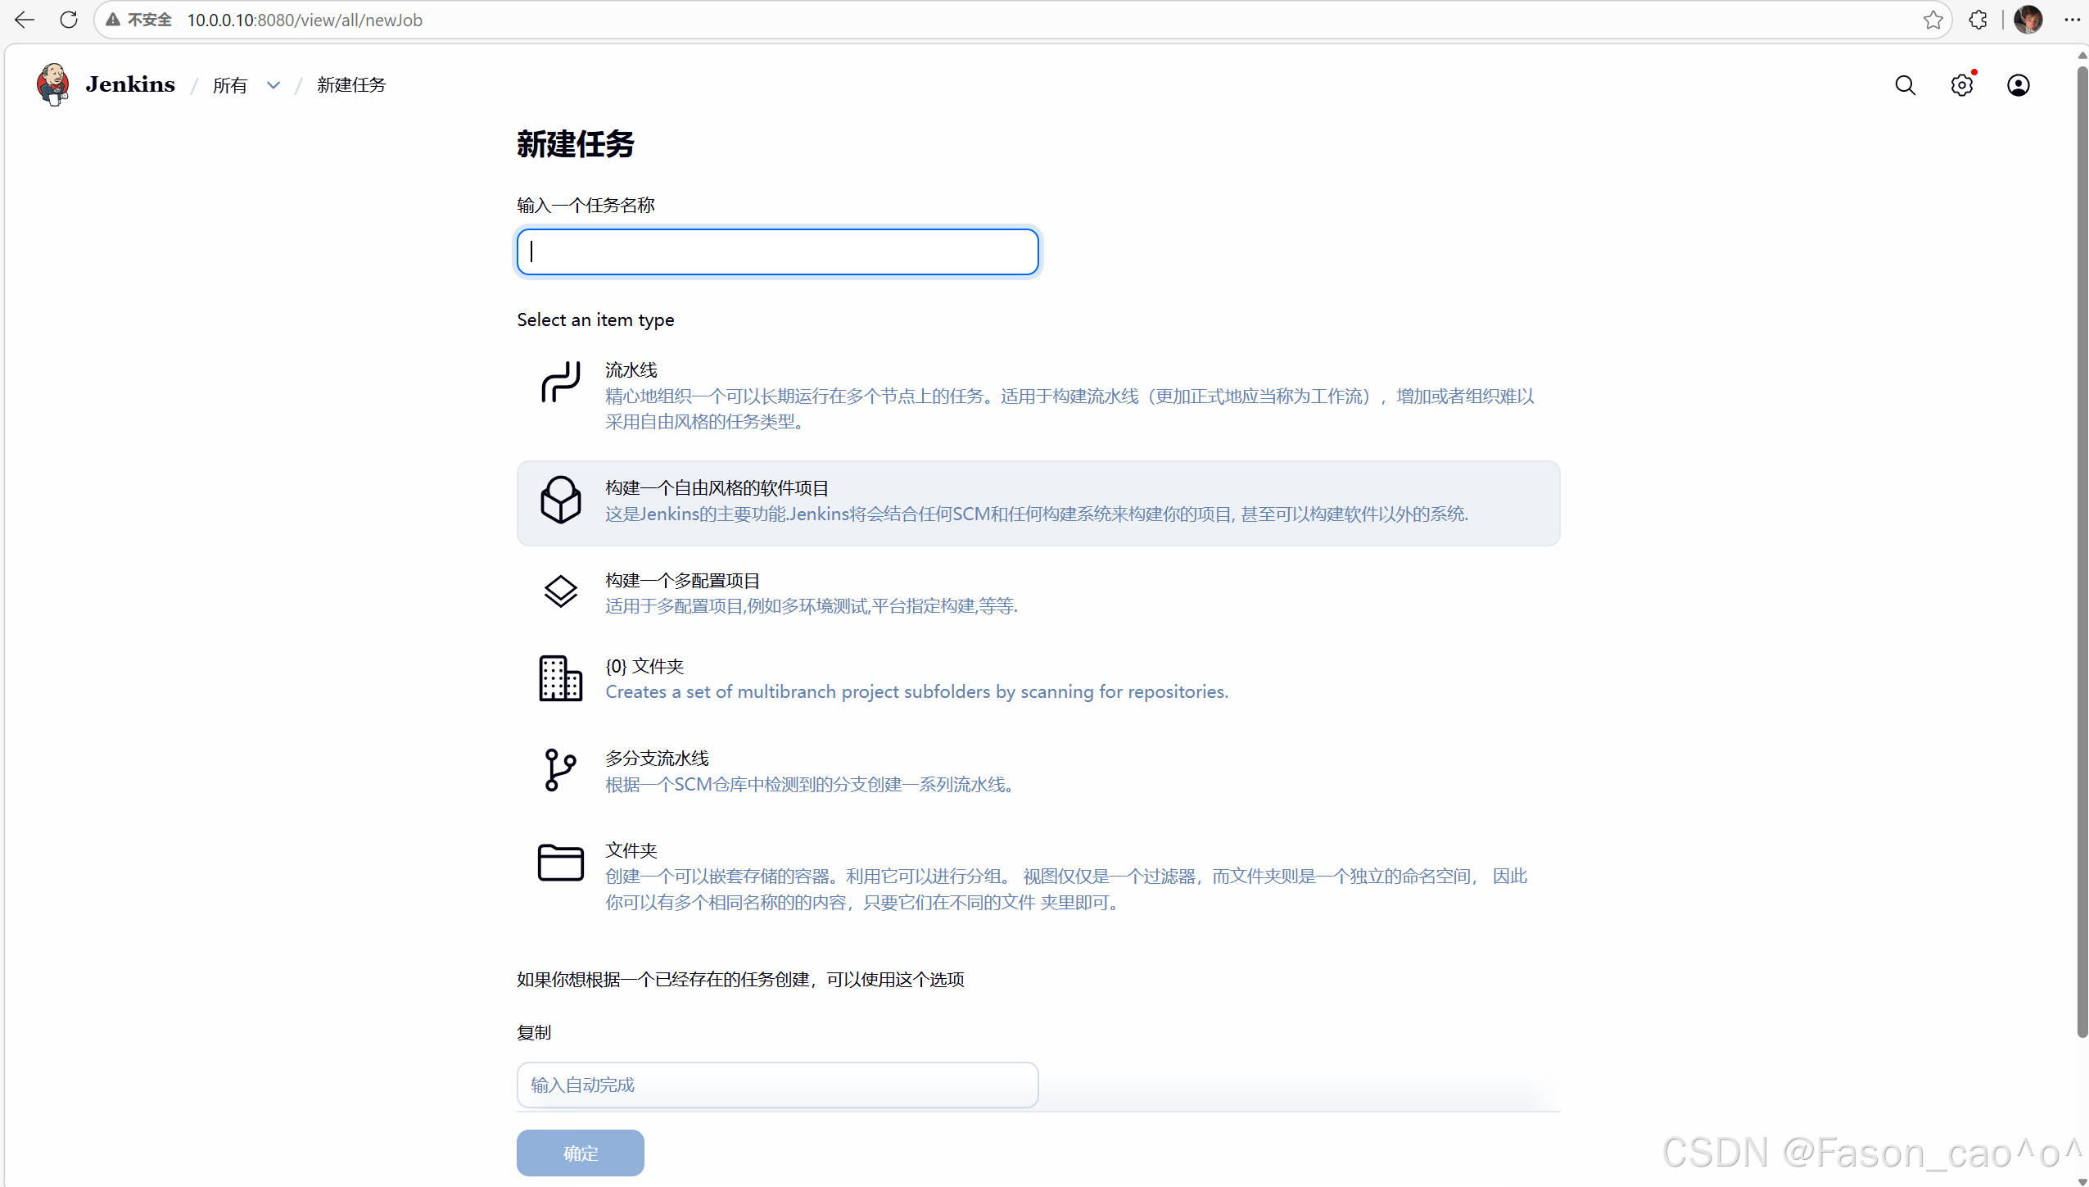Select the freestyle project cube icon

tap(560, 500)
